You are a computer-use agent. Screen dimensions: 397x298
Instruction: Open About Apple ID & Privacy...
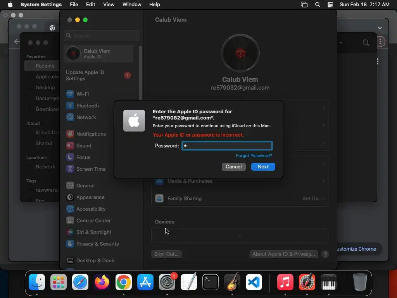283,254
